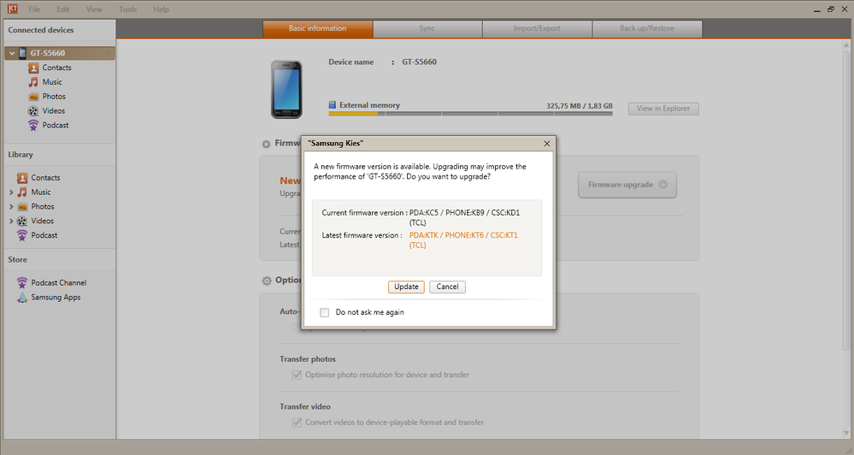This screenshot has width=854, height=455.
Task: Switch to the Back up/Restore tab
Action: point(647,29)
